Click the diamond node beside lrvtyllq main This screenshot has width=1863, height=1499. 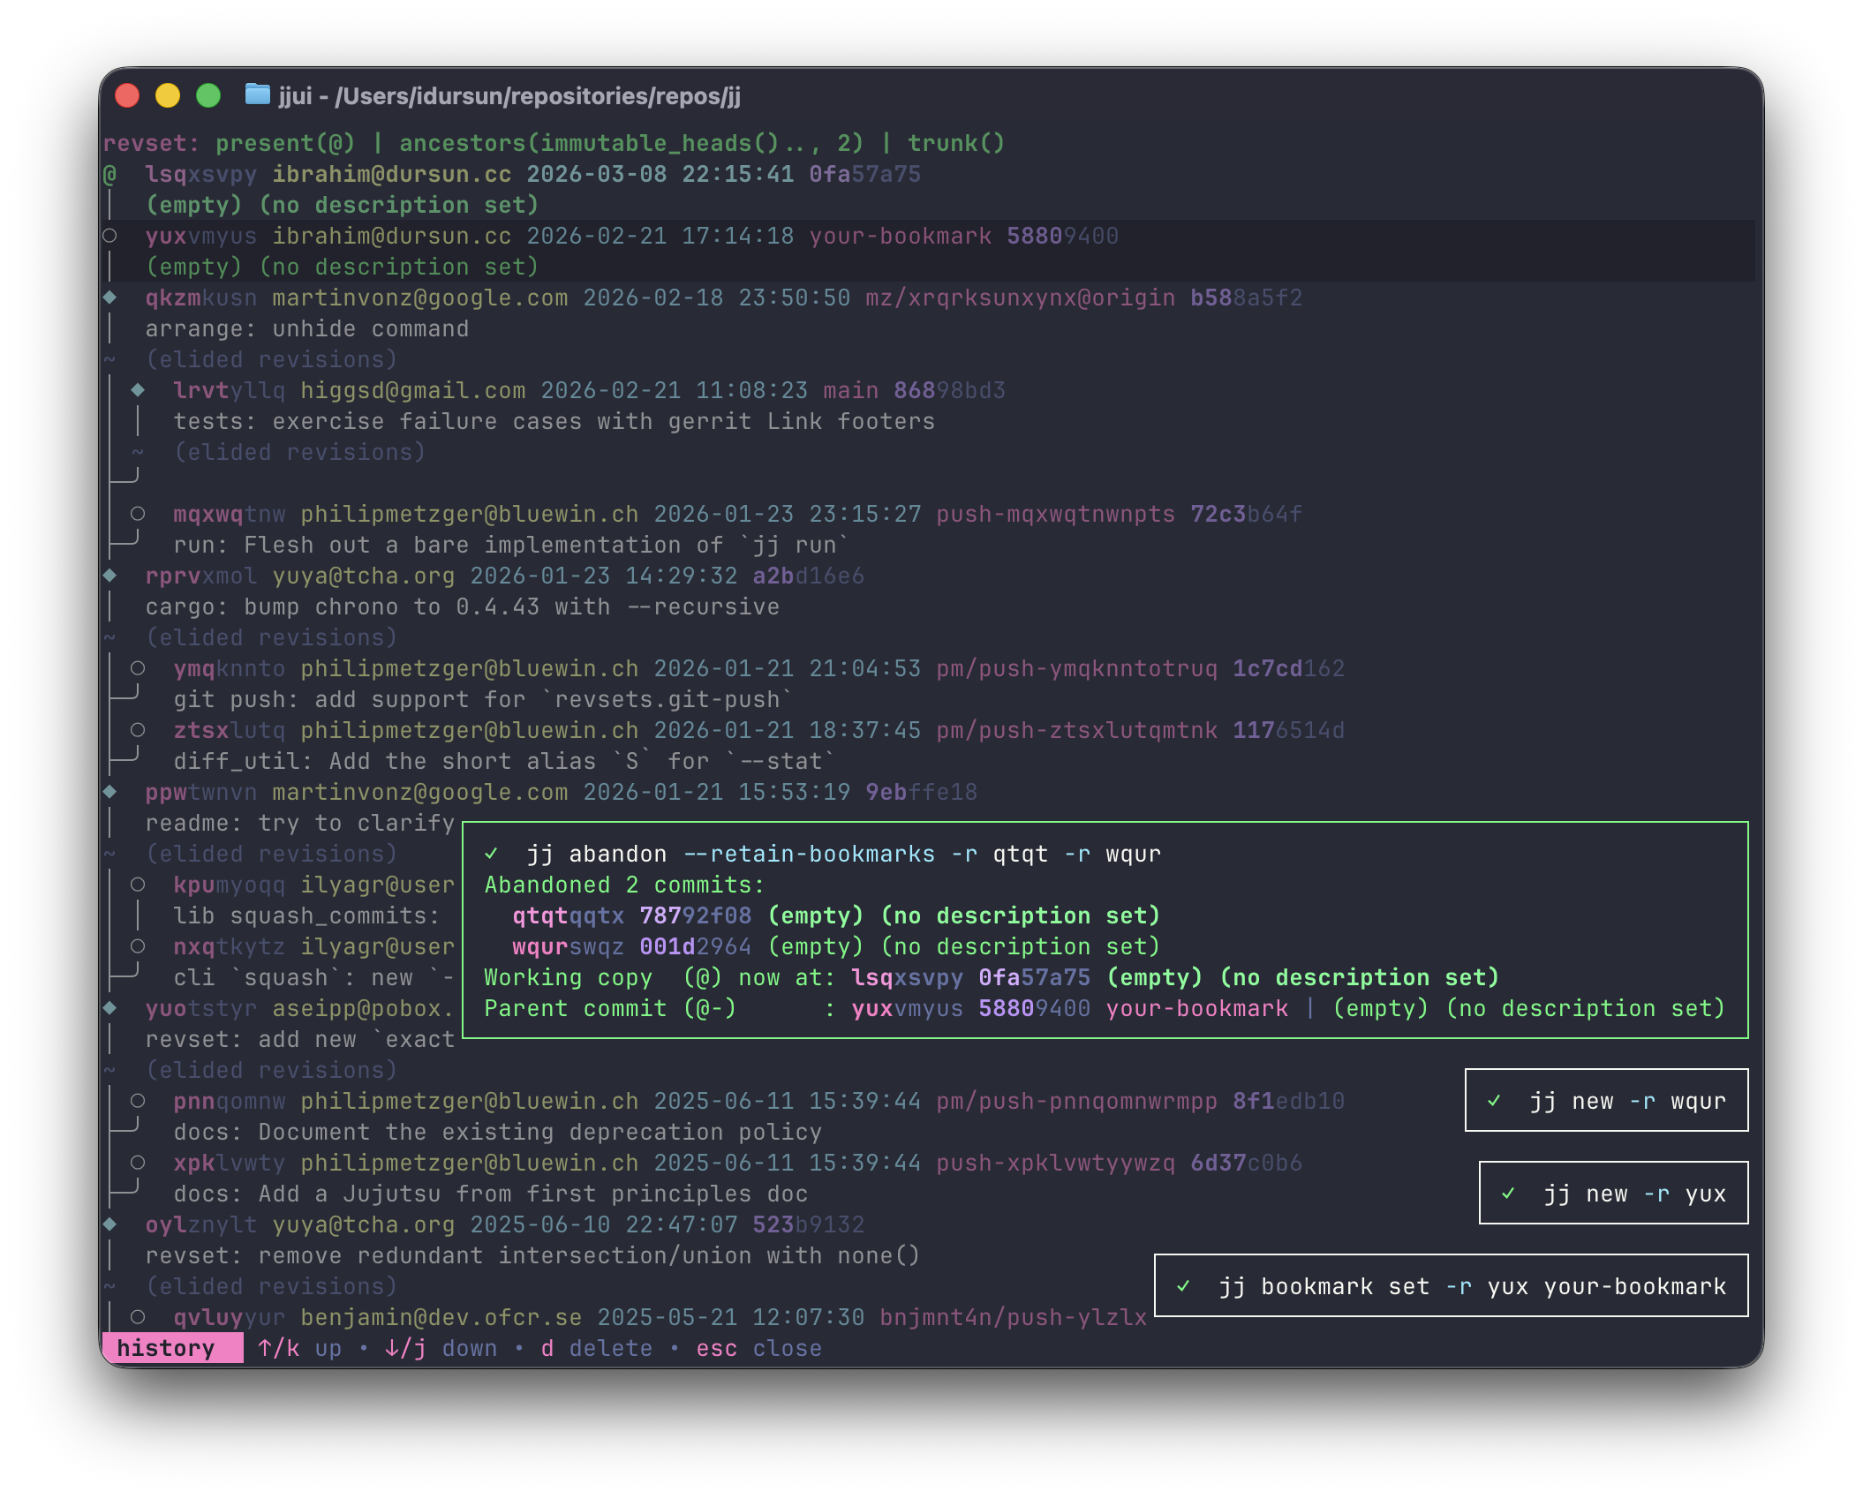tap(138, 390)
